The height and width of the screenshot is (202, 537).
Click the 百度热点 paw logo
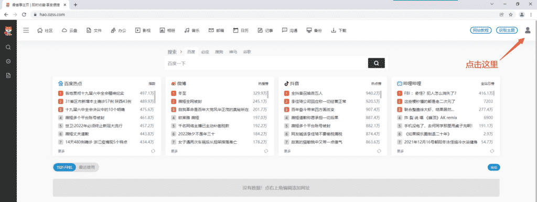coord(61,83)
